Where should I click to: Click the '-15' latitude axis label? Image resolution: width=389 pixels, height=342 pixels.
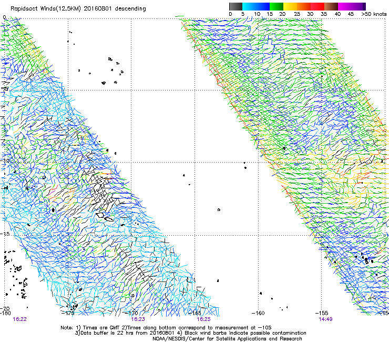click(4, 234)
